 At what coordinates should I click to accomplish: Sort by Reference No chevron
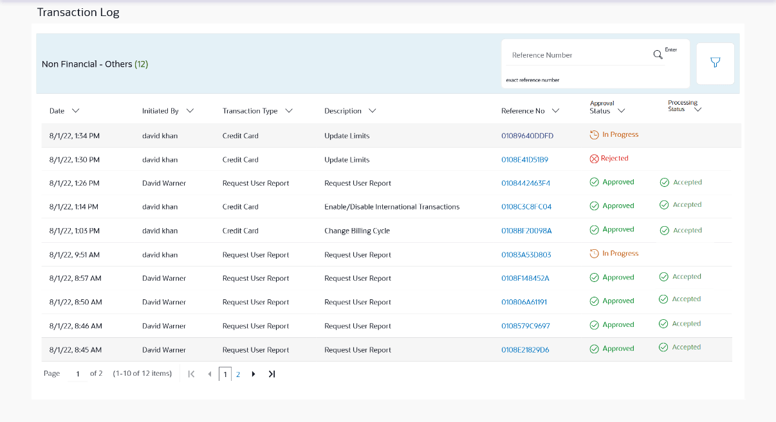click(x=556, y=110)
